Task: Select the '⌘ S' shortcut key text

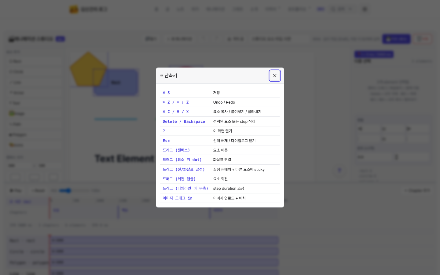Action: 166,93
